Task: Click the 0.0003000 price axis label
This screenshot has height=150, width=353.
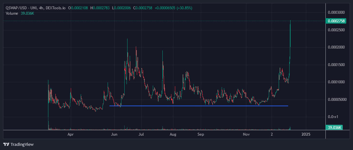Action: 336,12
